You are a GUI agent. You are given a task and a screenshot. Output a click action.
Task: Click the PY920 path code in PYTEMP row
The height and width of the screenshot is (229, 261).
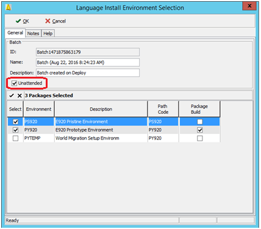[163, 138]
